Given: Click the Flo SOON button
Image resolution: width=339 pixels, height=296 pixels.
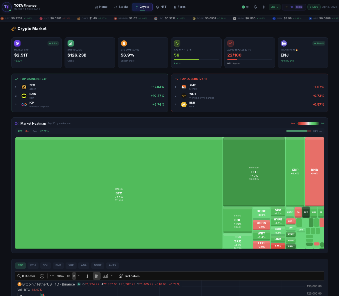Looking at the screenshot, I should pos(294,7).
